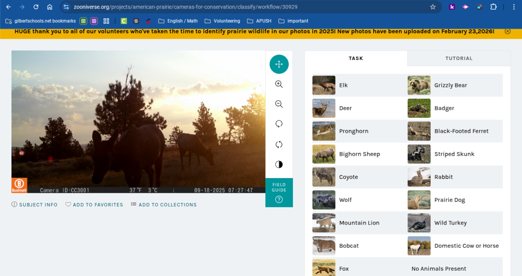Screen dimensions: 522x276
Task: Expand the APUSH bookmark folder
Action: 259,21
